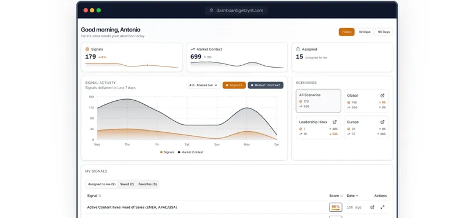This screenshot has width=466, height=218.
Task: Open external link on Global scenario card
Action: (382, 96)
